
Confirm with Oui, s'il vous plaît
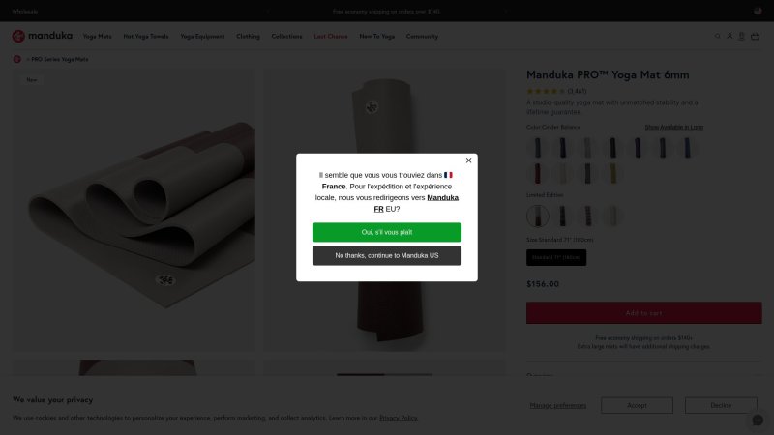click(x=387, y=232)
